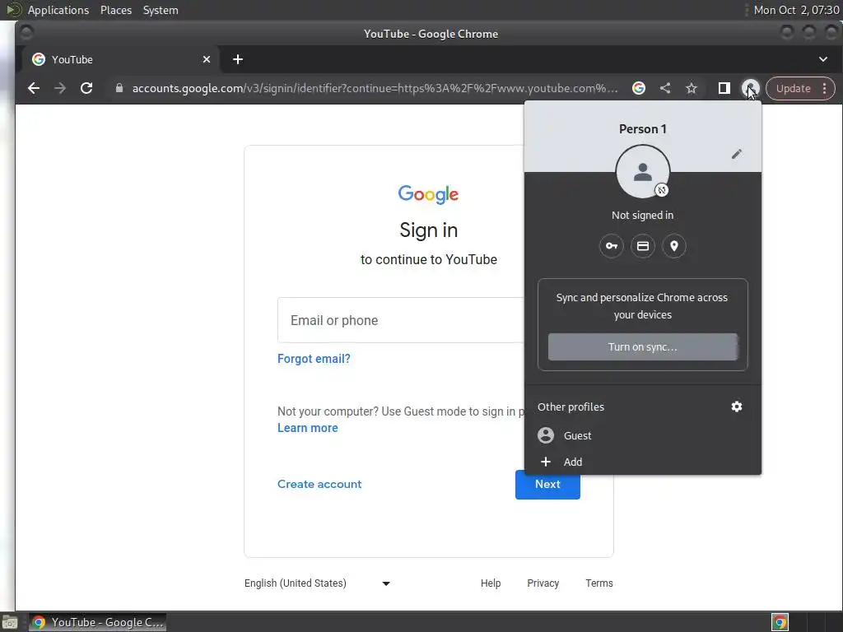
Task: Open a new tab with plus
Action: pyautogui.click(x=238, y=59)
